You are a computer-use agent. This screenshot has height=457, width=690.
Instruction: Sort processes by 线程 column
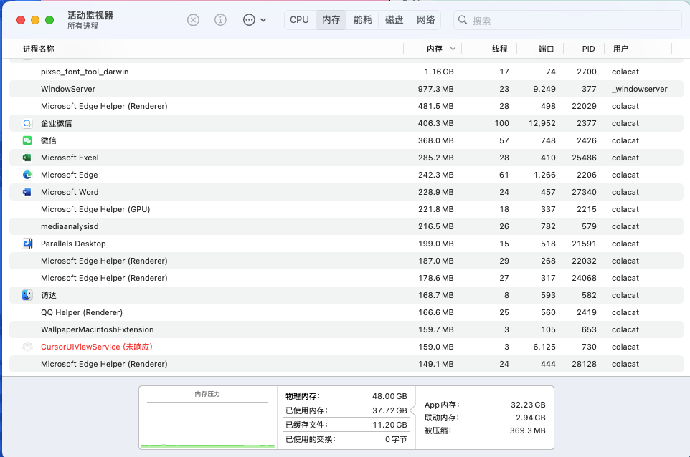coord(499,49)
